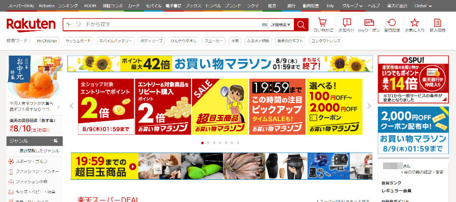
Task: Click next arrow of the banner carousel
Action: tap(369, 106)
